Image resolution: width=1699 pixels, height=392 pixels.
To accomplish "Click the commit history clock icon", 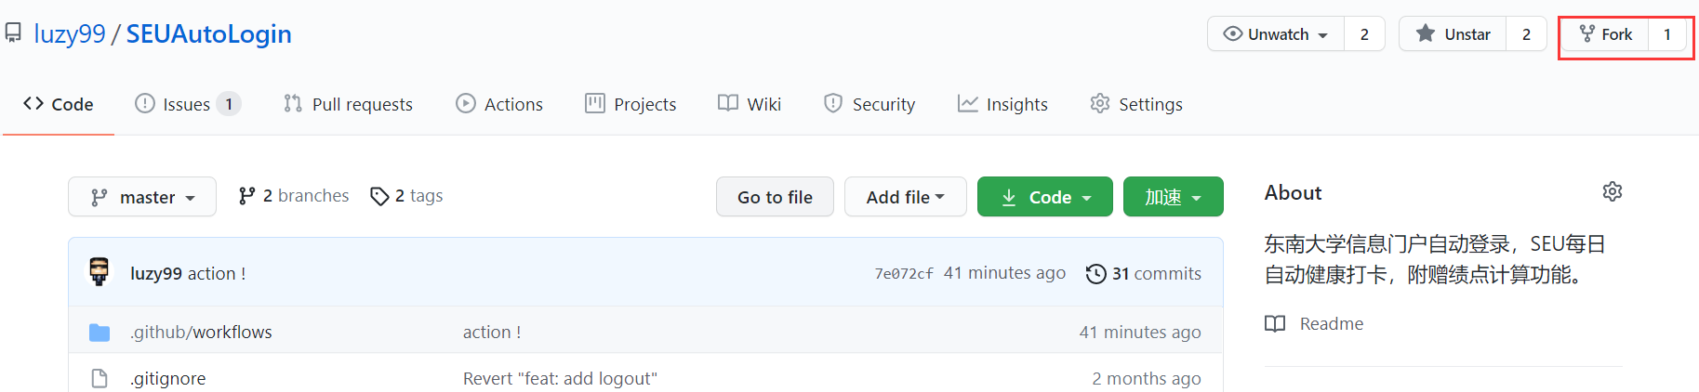I will pos(1095,273).
